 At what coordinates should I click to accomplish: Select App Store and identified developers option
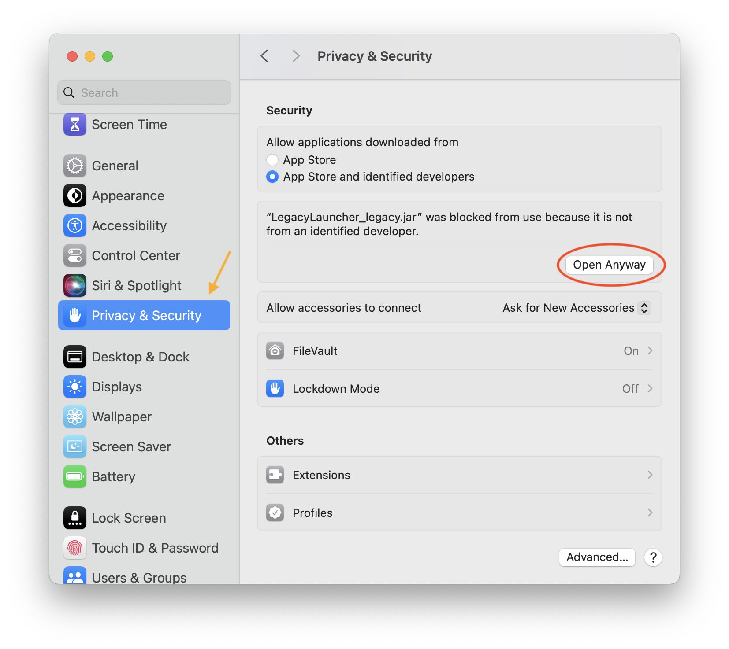click(272, 177)
